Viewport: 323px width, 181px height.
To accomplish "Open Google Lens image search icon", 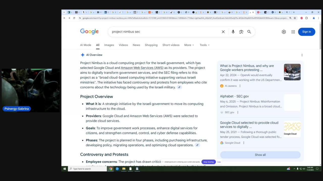I will tap(241, 32).
